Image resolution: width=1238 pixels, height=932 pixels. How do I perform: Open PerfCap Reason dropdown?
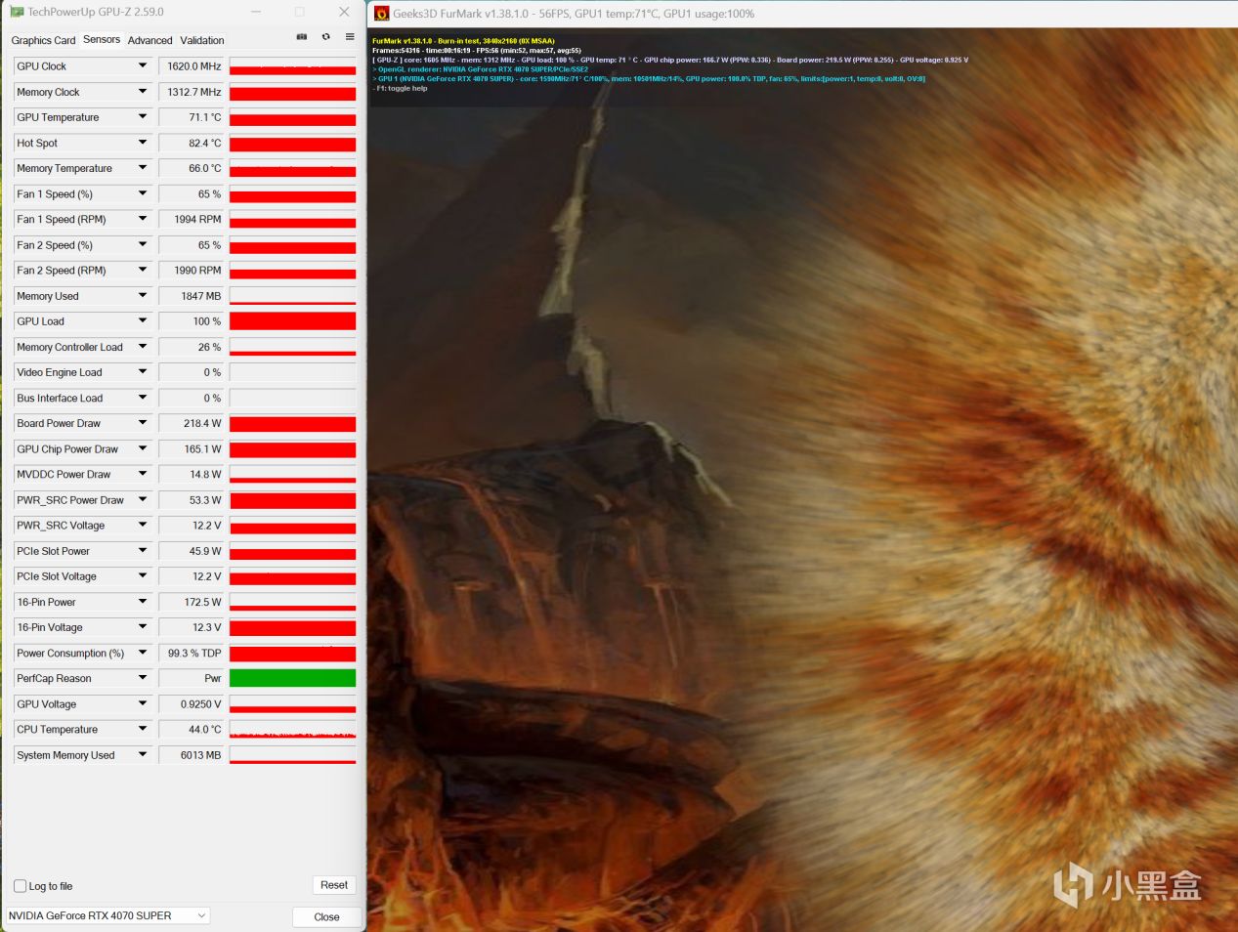143,678
